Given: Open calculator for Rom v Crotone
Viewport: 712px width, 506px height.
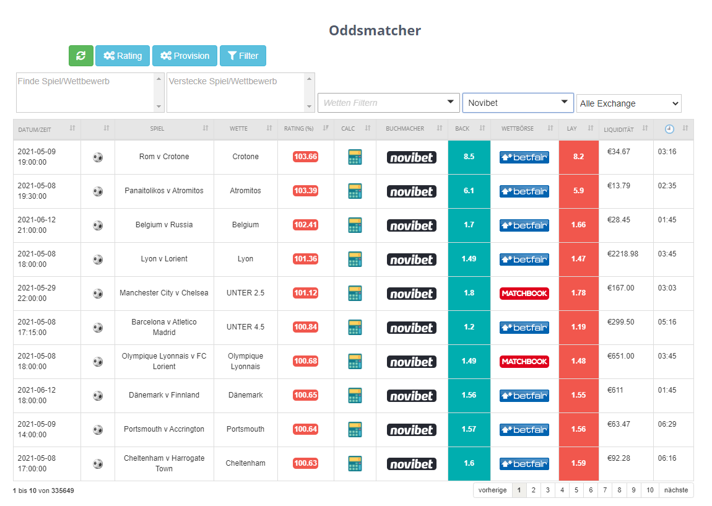Looking at the screenshot, I should tap(355, 157).
